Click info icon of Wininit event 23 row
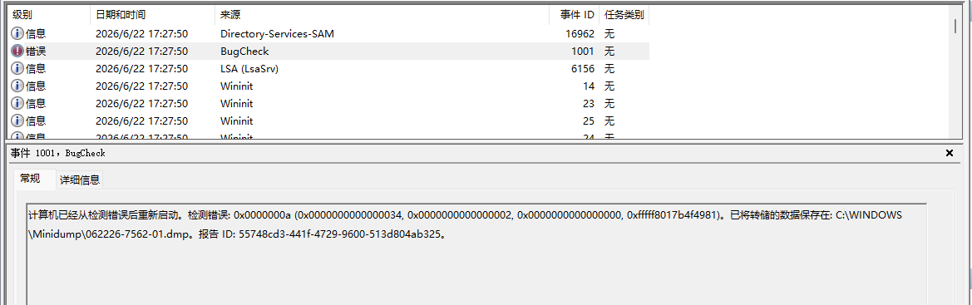This screenshot has width=972, height=305. [x=17, y=103]
